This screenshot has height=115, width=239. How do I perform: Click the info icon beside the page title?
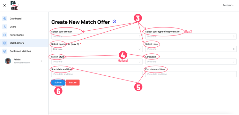click(114, 21)
